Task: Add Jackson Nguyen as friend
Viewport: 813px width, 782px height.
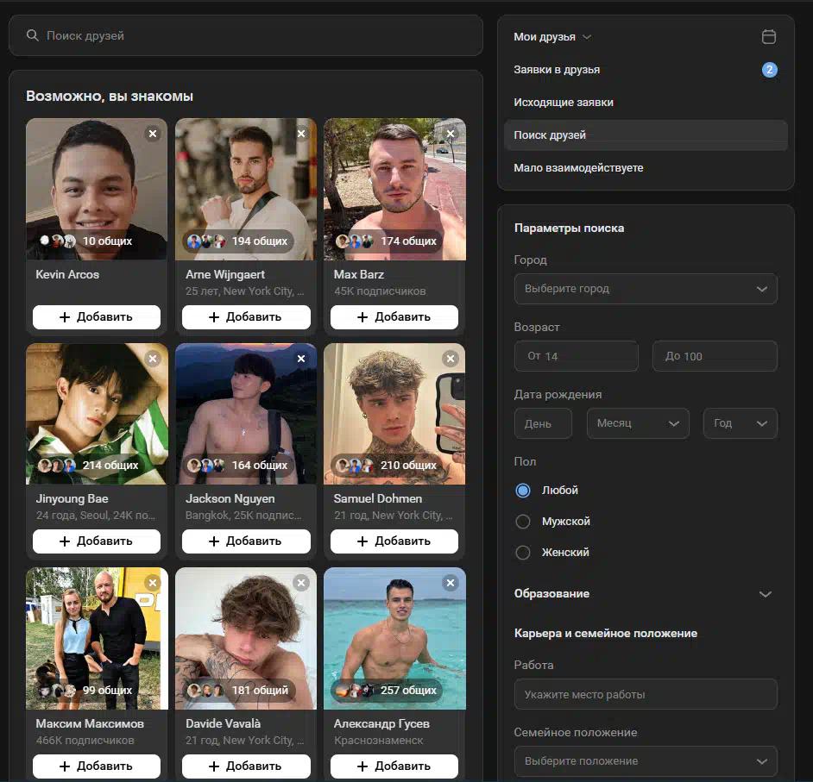Action: click(246, 541)
